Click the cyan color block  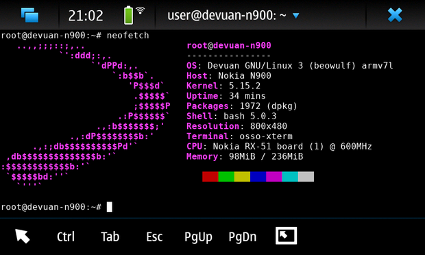pyautogui.click(x=290, y=176)
